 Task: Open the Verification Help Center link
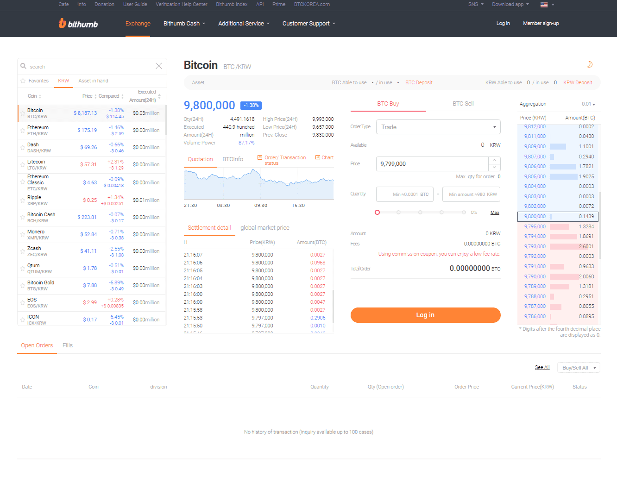click(x=182, y=5)
